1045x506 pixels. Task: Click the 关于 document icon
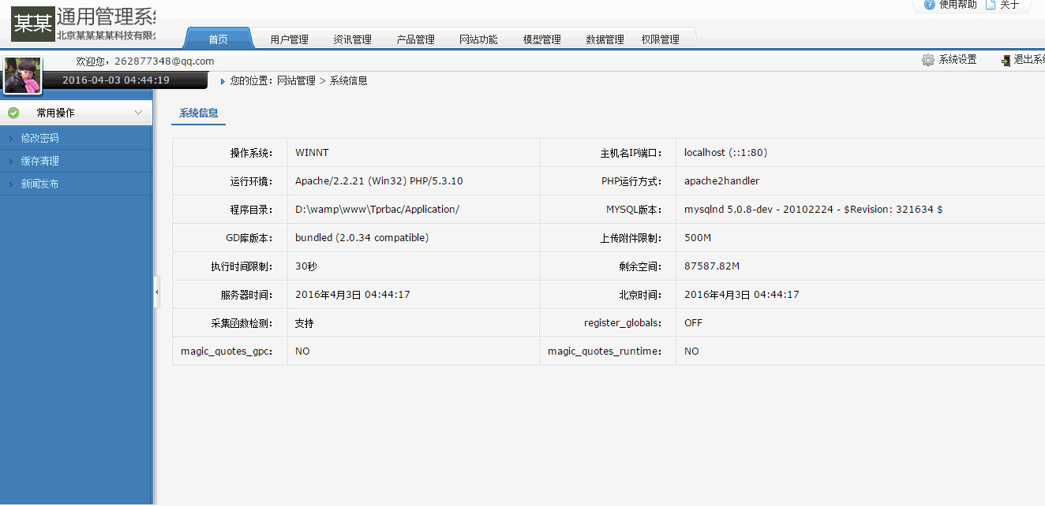point(990,5)
